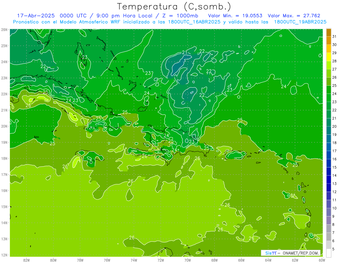
Task: Click the '24N' latitude axis label
Action: click(4, 62)
